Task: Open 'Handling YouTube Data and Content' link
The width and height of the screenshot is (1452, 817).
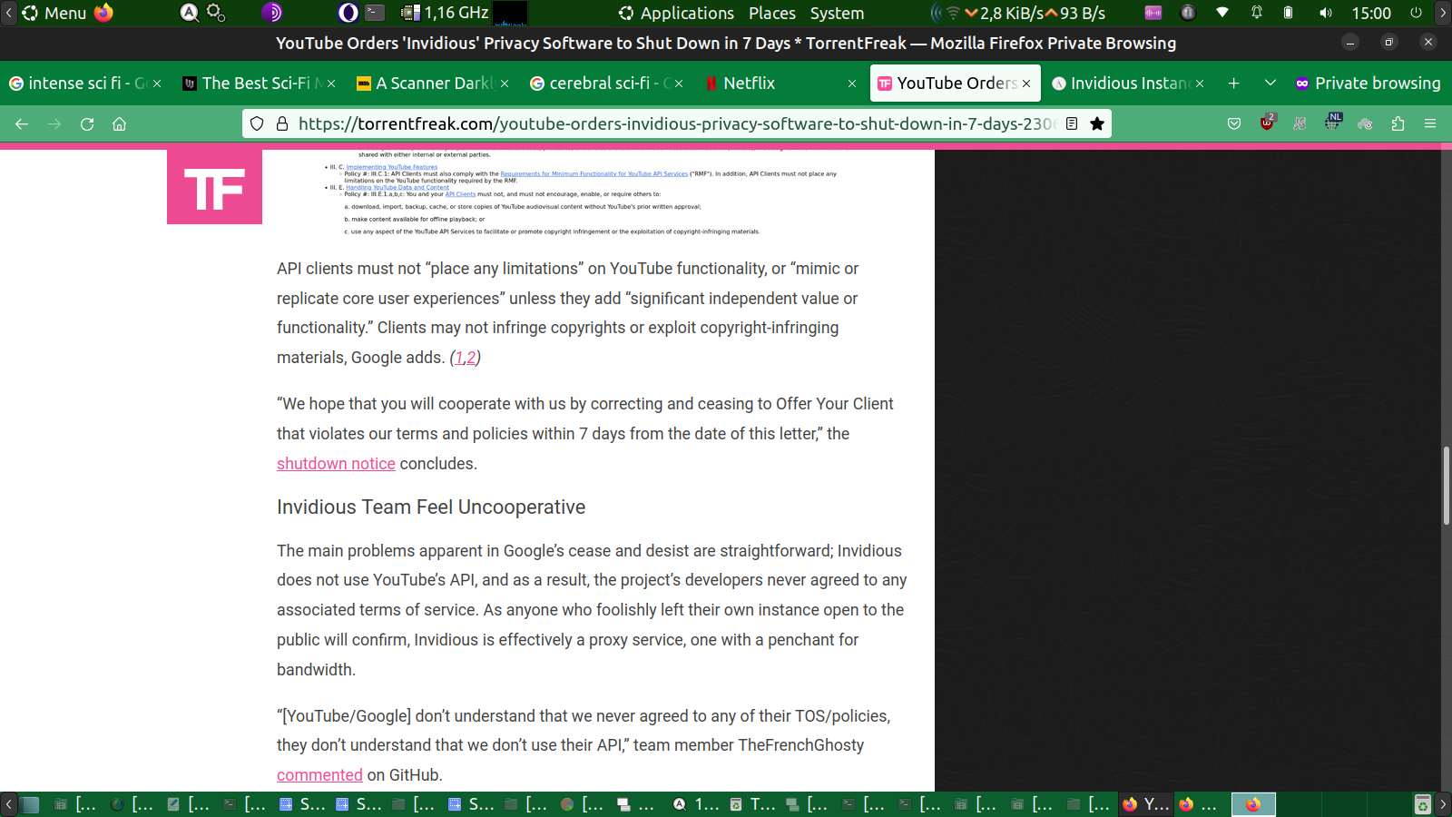Action: [397, 188]
